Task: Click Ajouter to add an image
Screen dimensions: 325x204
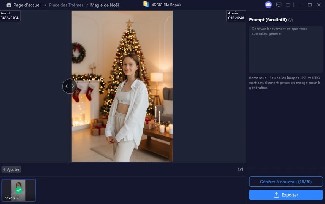Action: coord(11,169)
